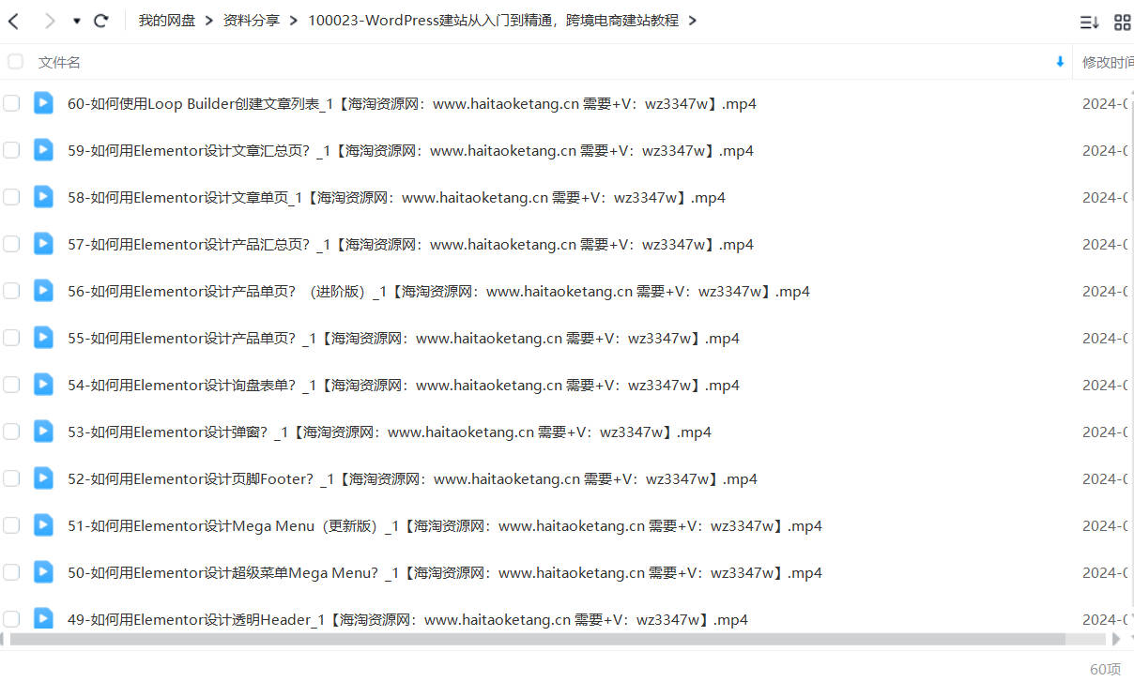1134x682 pixels.
Task: Tick the select-all checkbox beside 文件名
Action: coord(15,62)
